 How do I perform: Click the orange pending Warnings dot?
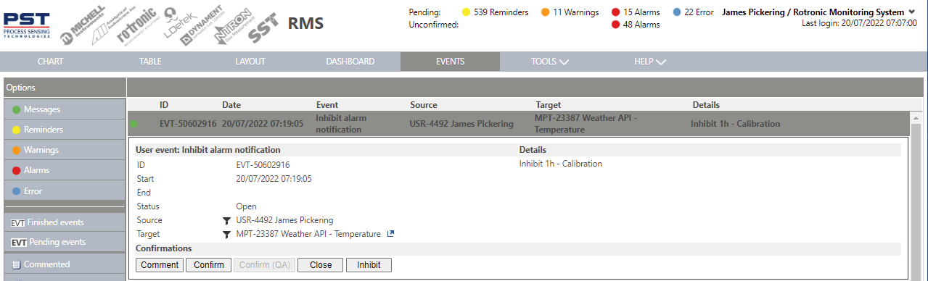[545, 12]
